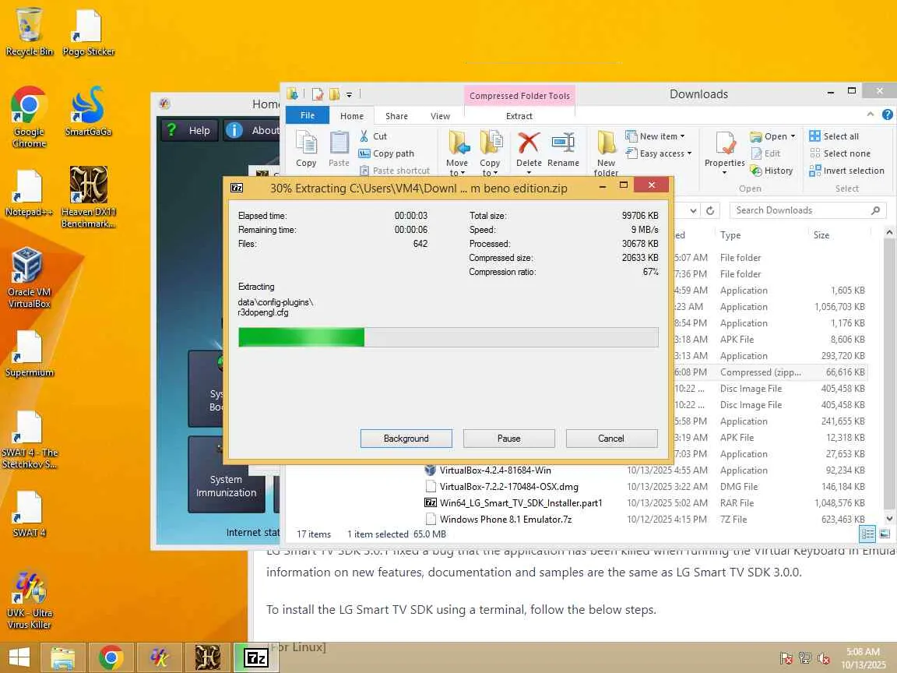
Task: Click Select none in the ribbon
Action: click(840, 153)
